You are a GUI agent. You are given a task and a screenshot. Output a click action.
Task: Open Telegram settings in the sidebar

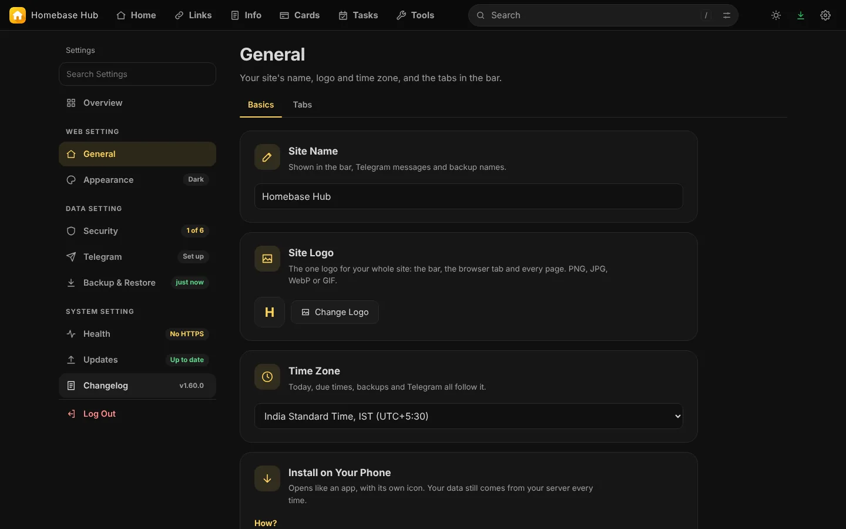(137, 257)
